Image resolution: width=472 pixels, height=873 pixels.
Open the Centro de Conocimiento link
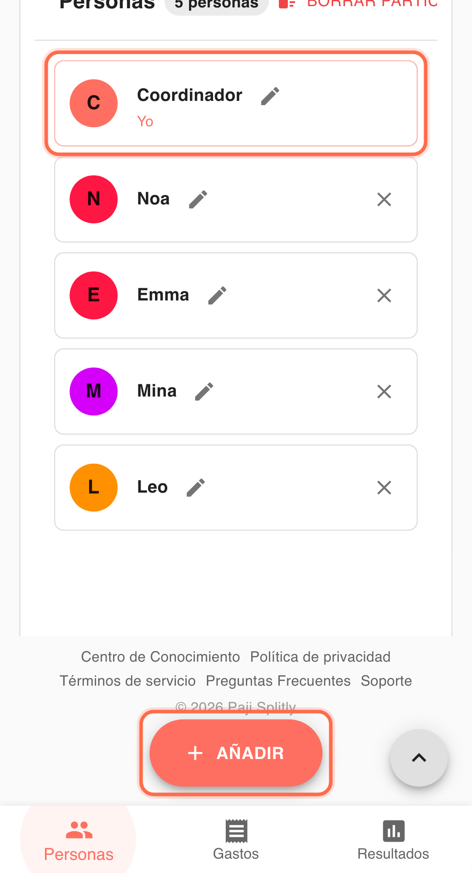click(x=160, y=657)
